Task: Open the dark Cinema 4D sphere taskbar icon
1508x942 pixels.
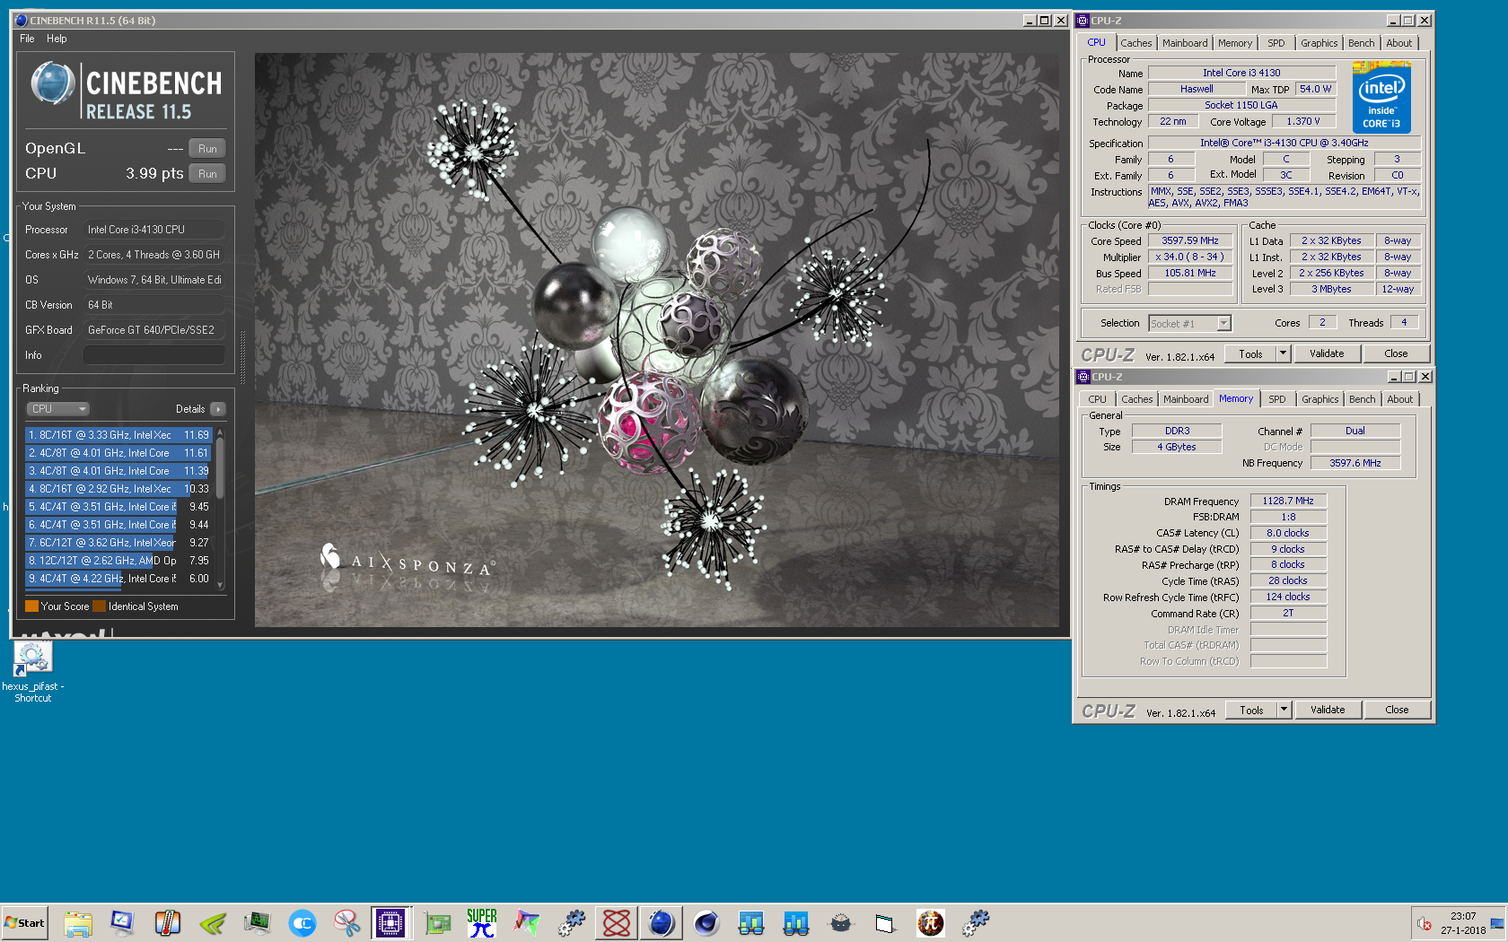Action: click(706, 923)
